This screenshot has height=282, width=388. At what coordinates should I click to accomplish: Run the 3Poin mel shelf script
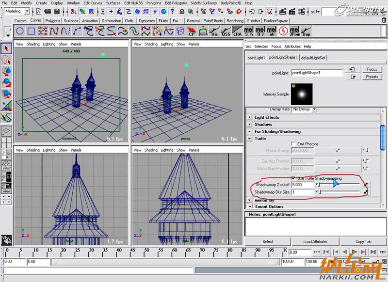click(294, 31)
